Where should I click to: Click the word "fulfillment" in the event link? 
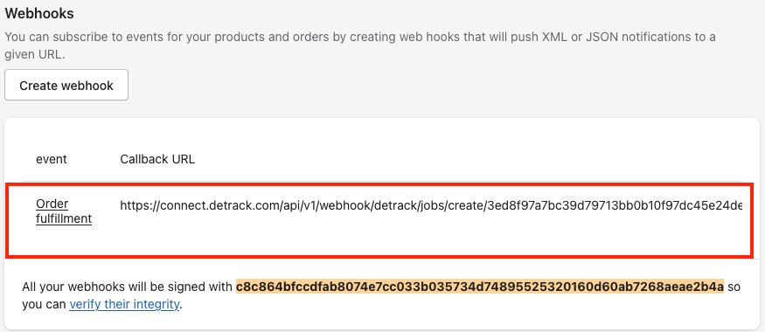pos(64,219)
